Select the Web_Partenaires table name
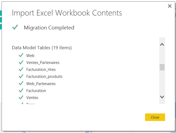 41,84
